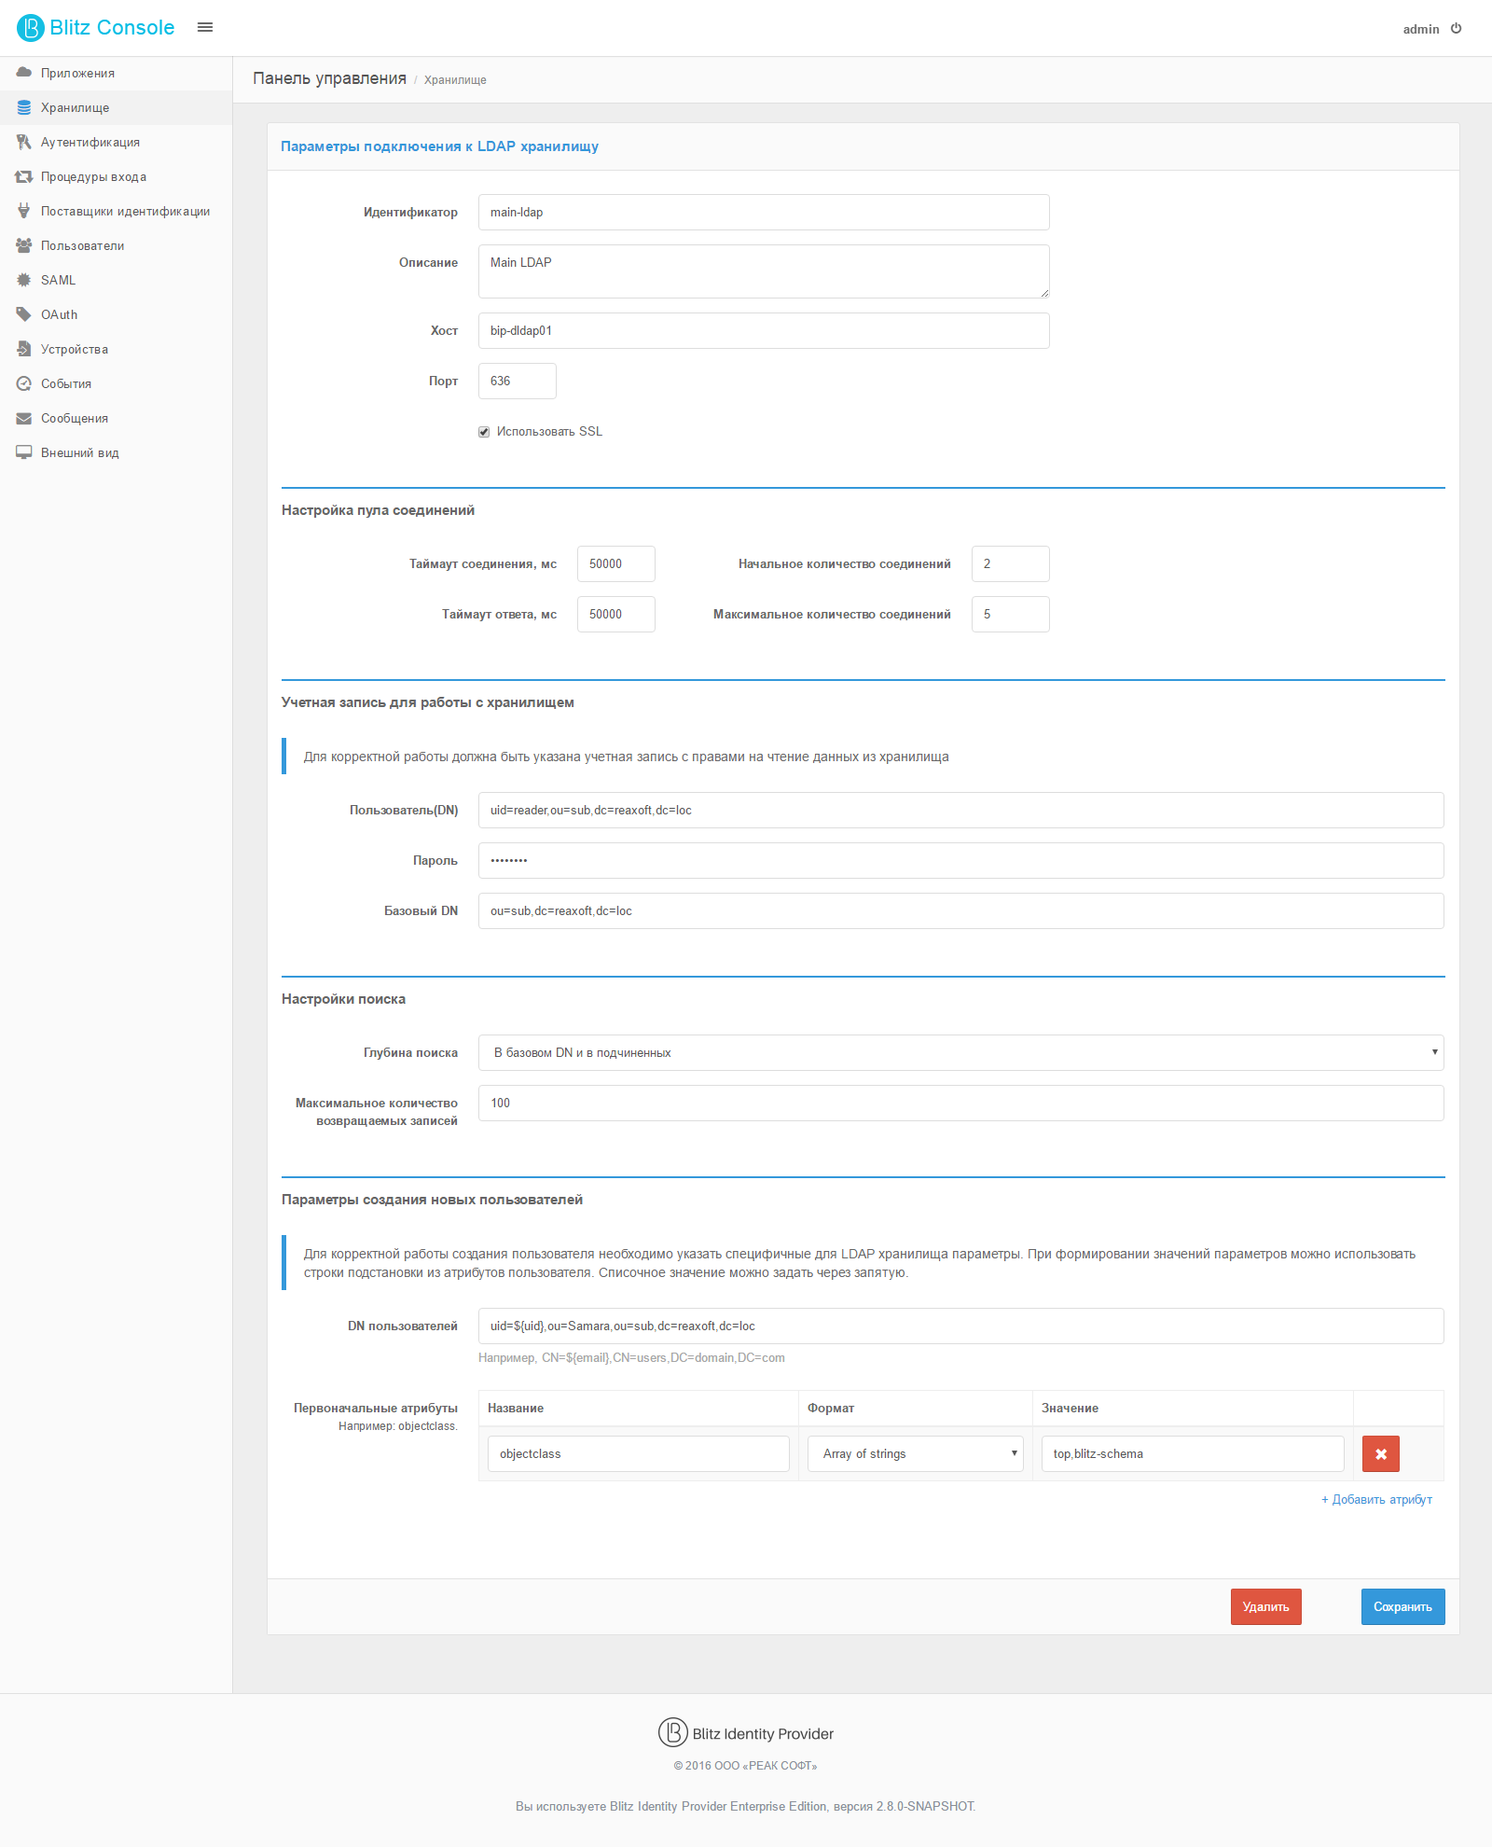Open the Array of strings format dropdown
Image resolution: width=1492 pixels, height=1847 pixels.
pos(916,1453)
